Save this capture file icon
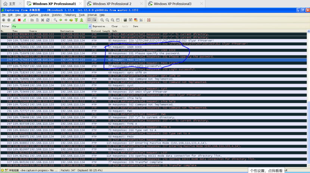Screen dimensions: 310x173 [x=37, y=20]
